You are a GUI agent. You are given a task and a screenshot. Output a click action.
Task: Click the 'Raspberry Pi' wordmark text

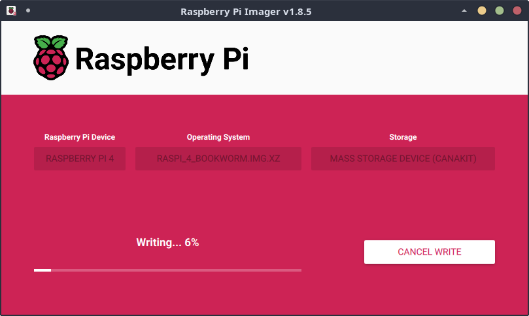(x=162, y=59)
